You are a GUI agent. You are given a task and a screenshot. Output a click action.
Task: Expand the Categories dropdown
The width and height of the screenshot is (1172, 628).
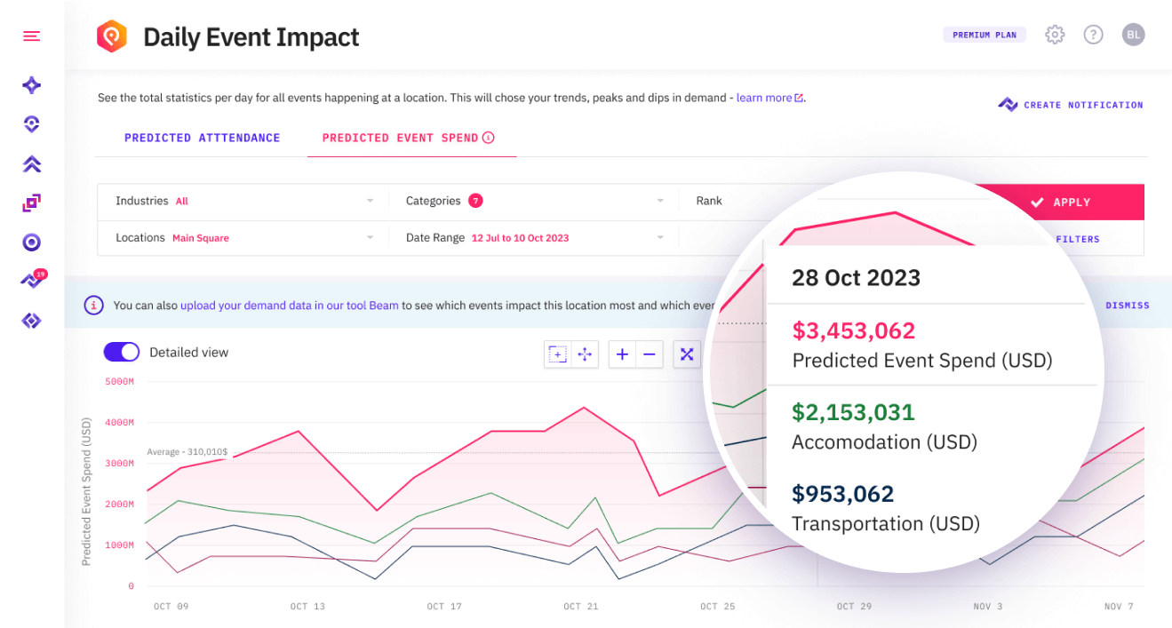[533, 202]
